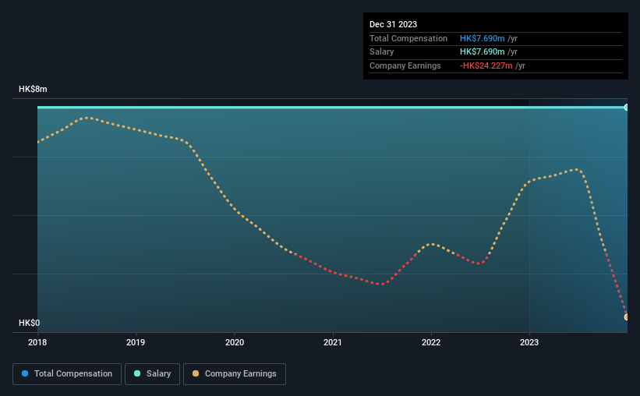The width and height of the screenshot is (640, 396).
Task: Click the HK$8m y-axis label
Action: (33, 89)
